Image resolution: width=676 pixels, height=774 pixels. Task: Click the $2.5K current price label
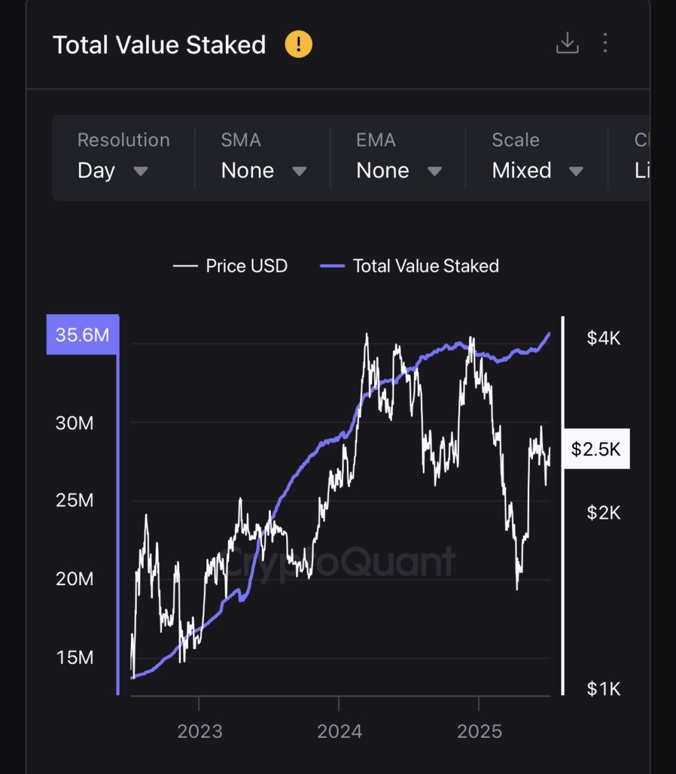coord(596,449)
